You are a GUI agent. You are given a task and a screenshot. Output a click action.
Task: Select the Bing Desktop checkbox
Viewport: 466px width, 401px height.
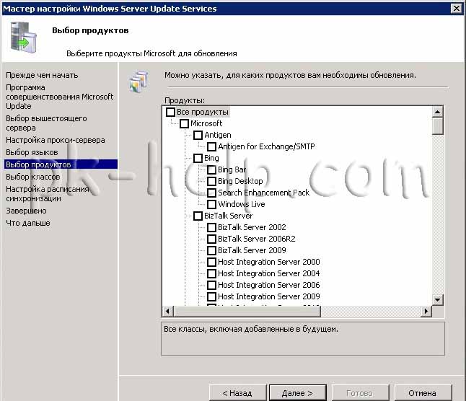211,181
